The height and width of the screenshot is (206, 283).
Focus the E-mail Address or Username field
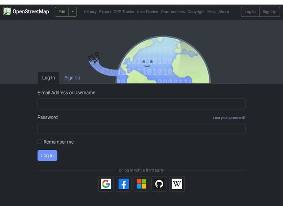[141, 104]
